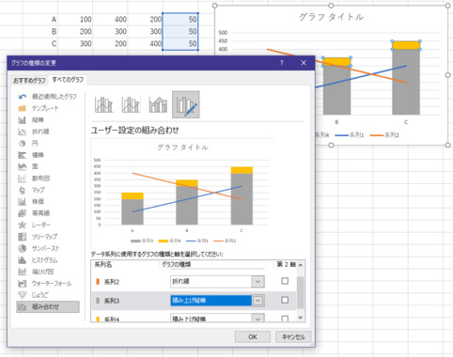Select the グラフ タイトル on the worksheet chart
Screen dimensions: 453x357
pyautogui.click(x=331, y=17)
